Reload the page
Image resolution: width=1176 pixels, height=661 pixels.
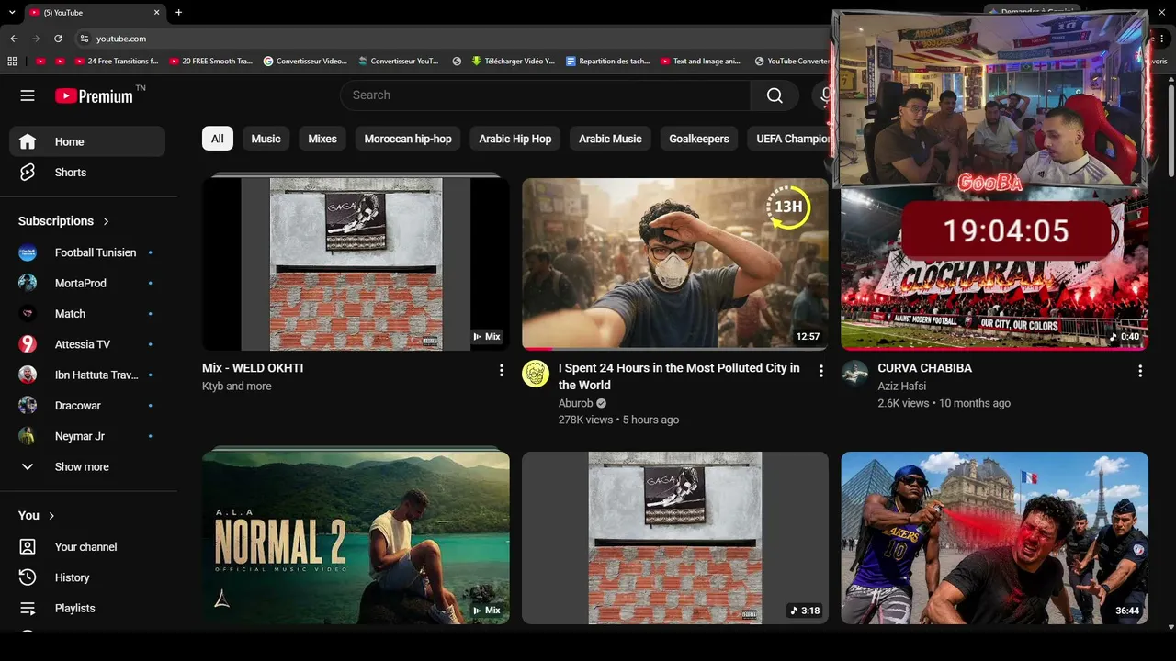click(x=58, y=39)
